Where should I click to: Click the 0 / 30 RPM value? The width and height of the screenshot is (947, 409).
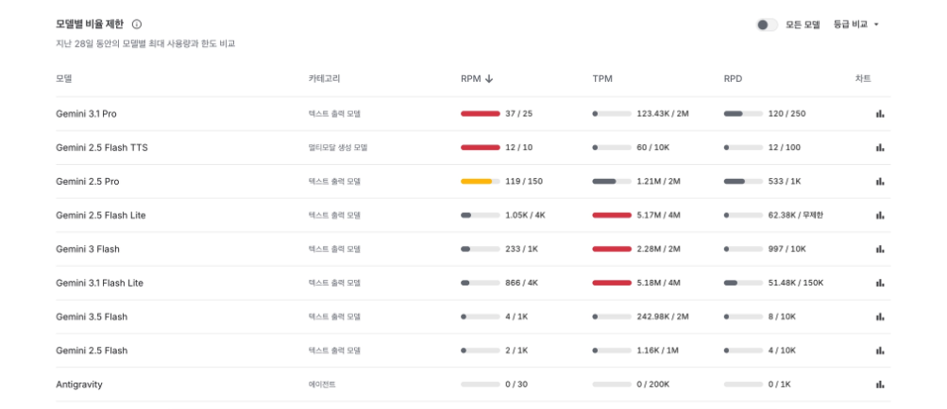click(516, 384)
